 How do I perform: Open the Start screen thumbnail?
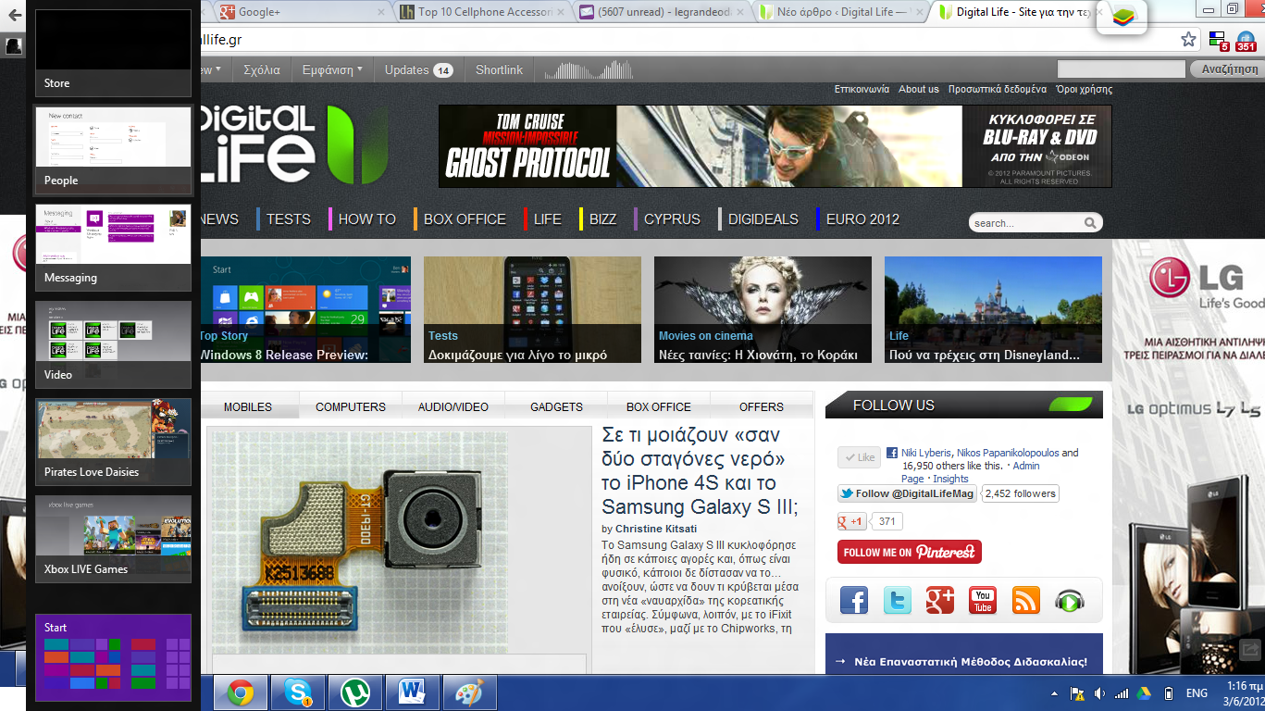click(113, 657)
